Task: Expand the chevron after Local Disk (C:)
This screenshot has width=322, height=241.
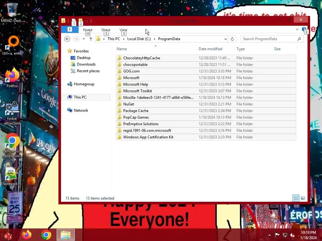Action: click(x=154, y=39)
